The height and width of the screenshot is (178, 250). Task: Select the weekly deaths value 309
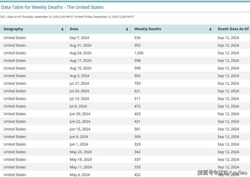(137, 137)
